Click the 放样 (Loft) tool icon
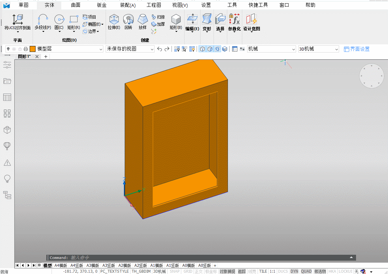 [142, 20]
